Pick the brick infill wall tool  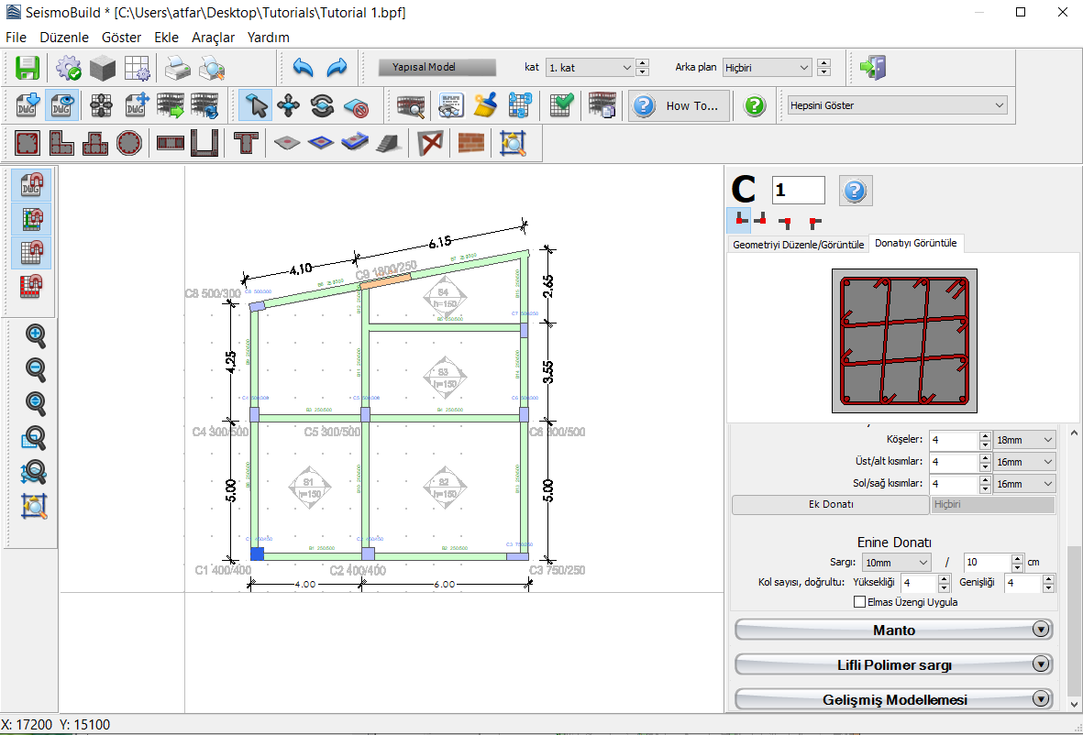point(470,143)
